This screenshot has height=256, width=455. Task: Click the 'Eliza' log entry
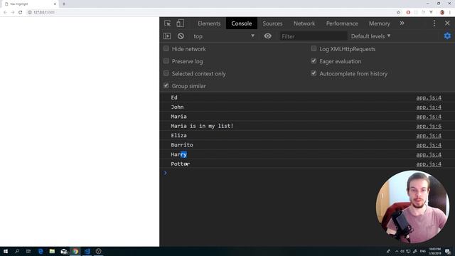178,136
